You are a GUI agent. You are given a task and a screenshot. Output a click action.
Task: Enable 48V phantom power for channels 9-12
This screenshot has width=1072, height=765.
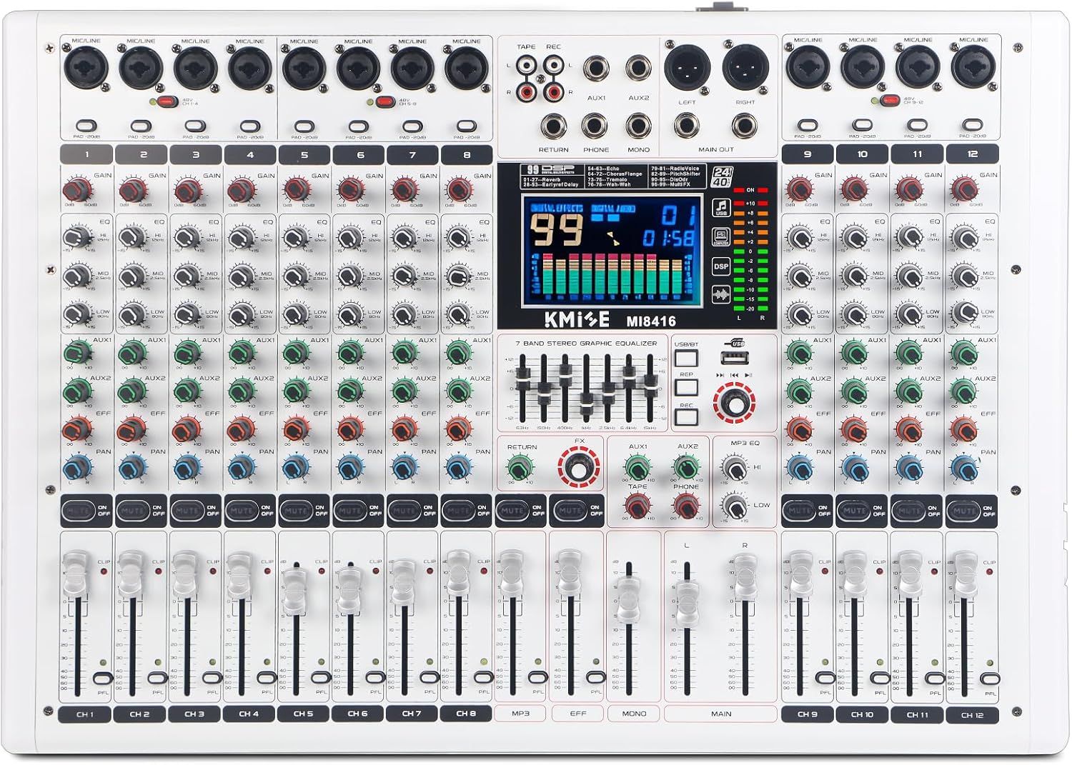coord(888,101)
